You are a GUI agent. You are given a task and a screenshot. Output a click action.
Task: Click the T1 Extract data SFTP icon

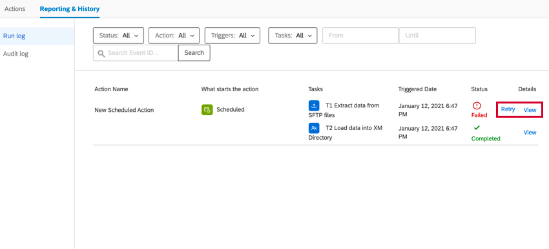[x=314, y=105]
